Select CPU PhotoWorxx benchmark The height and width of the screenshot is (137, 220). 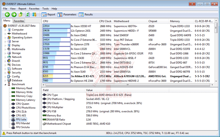tap(26, 108)
